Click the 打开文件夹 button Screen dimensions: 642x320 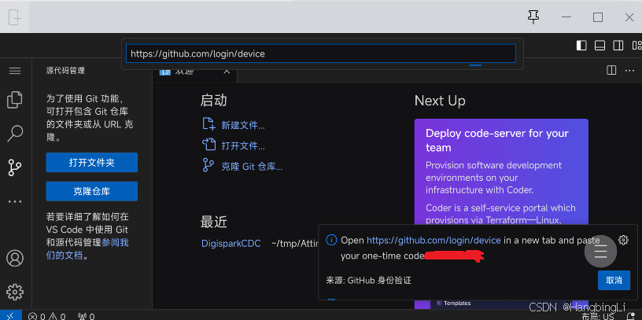[x=92, y=163]
